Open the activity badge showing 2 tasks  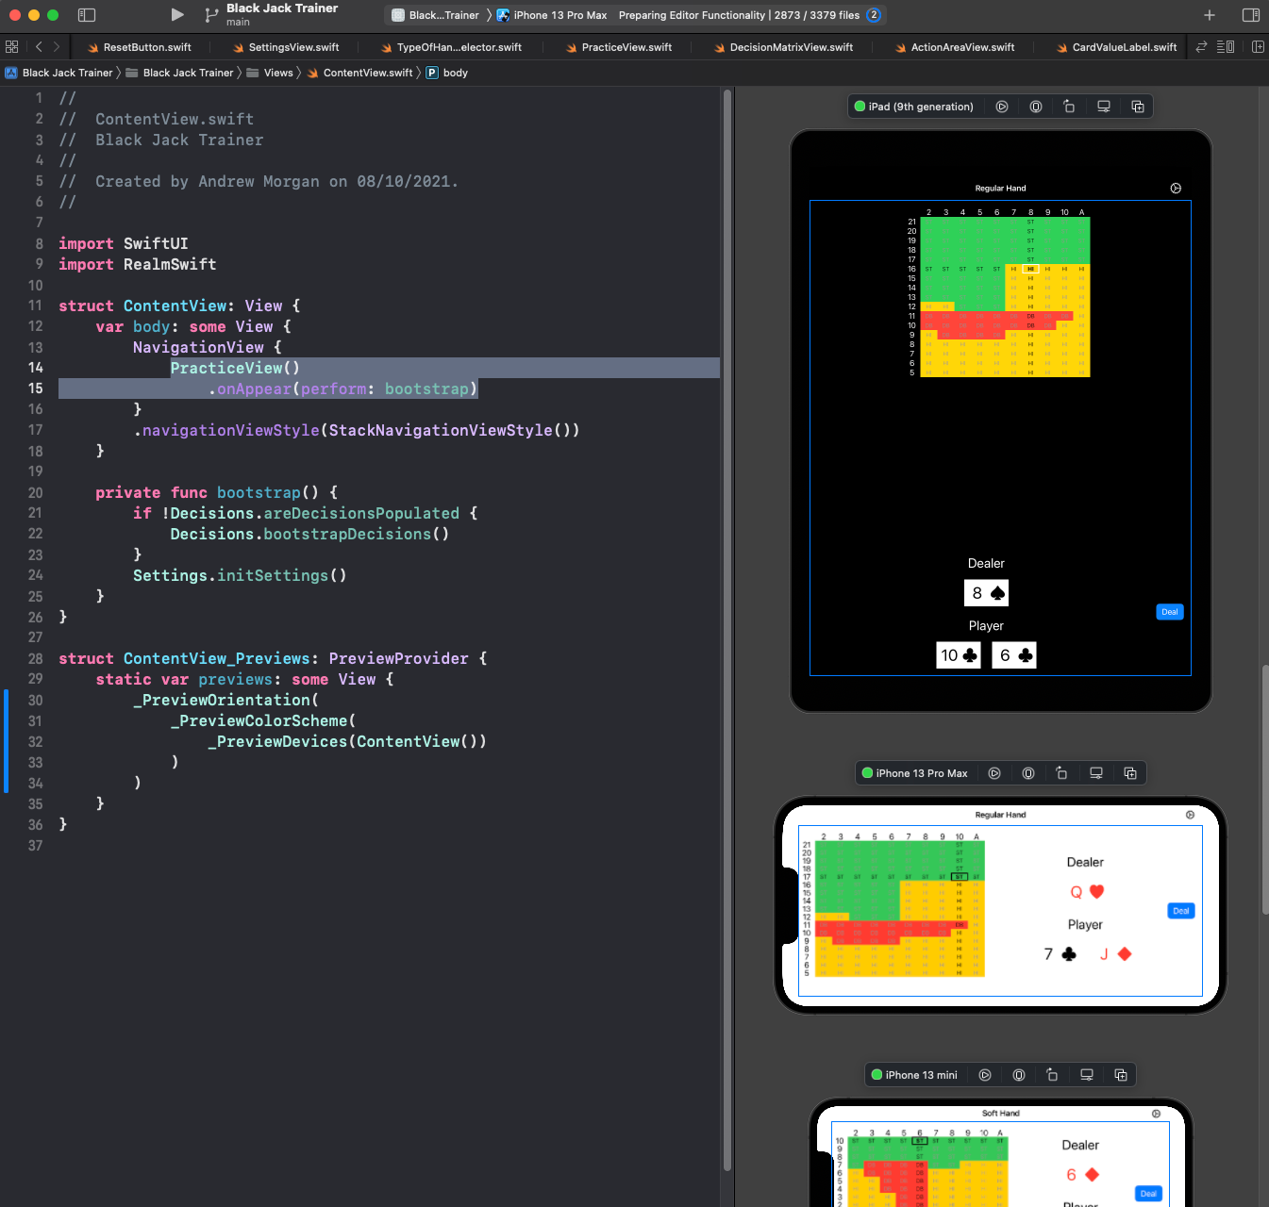[x=874, y=15]
